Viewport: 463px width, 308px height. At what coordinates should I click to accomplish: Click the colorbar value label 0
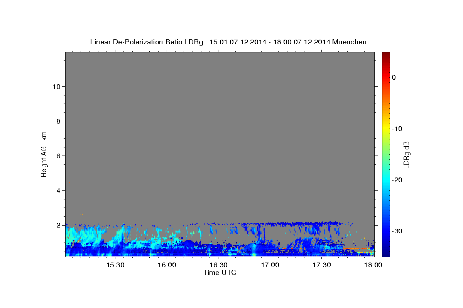(394, 77)
